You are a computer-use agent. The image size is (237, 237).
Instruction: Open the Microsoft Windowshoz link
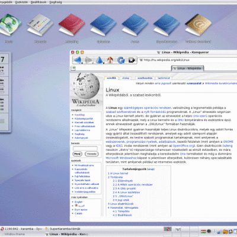121,158
